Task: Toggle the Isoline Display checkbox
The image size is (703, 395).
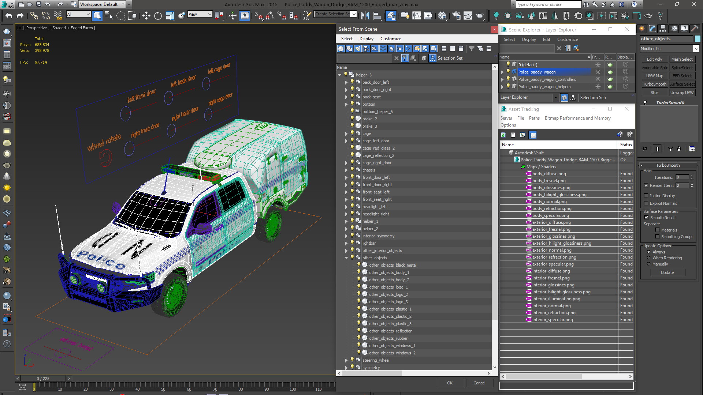Action: (x=646, y=196)
